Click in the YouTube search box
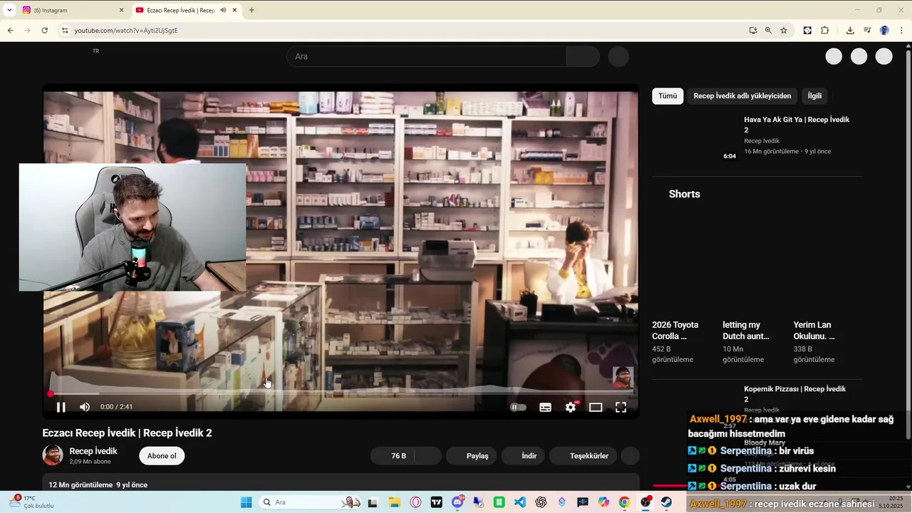912x513 pixels. [x=426, y=56]
